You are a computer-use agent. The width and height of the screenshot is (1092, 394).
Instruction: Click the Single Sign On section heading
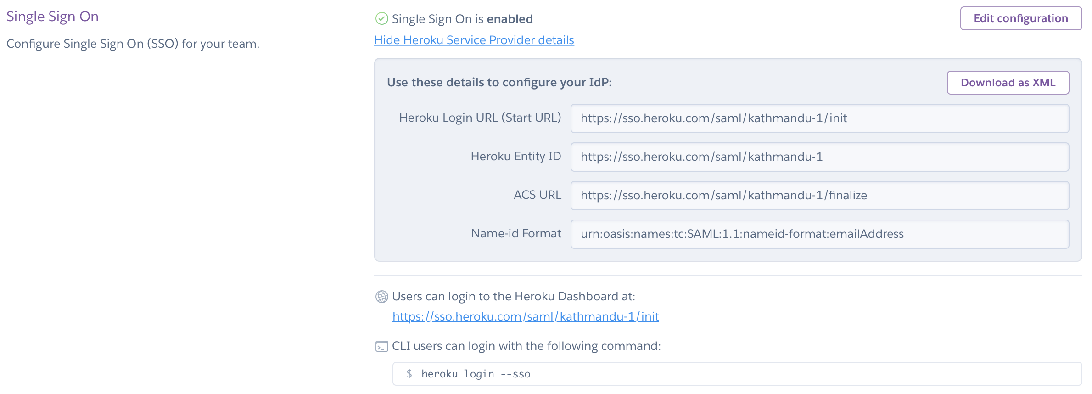point(52,17)
